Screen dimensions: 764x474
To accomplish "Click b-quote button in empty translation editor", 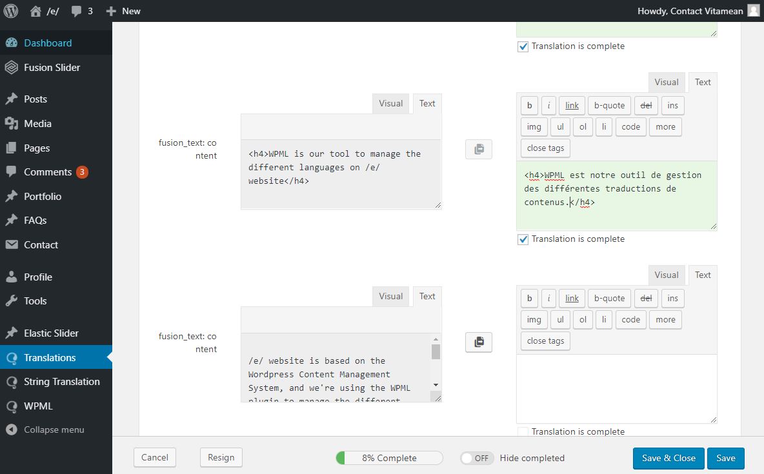I will (609, 298).
